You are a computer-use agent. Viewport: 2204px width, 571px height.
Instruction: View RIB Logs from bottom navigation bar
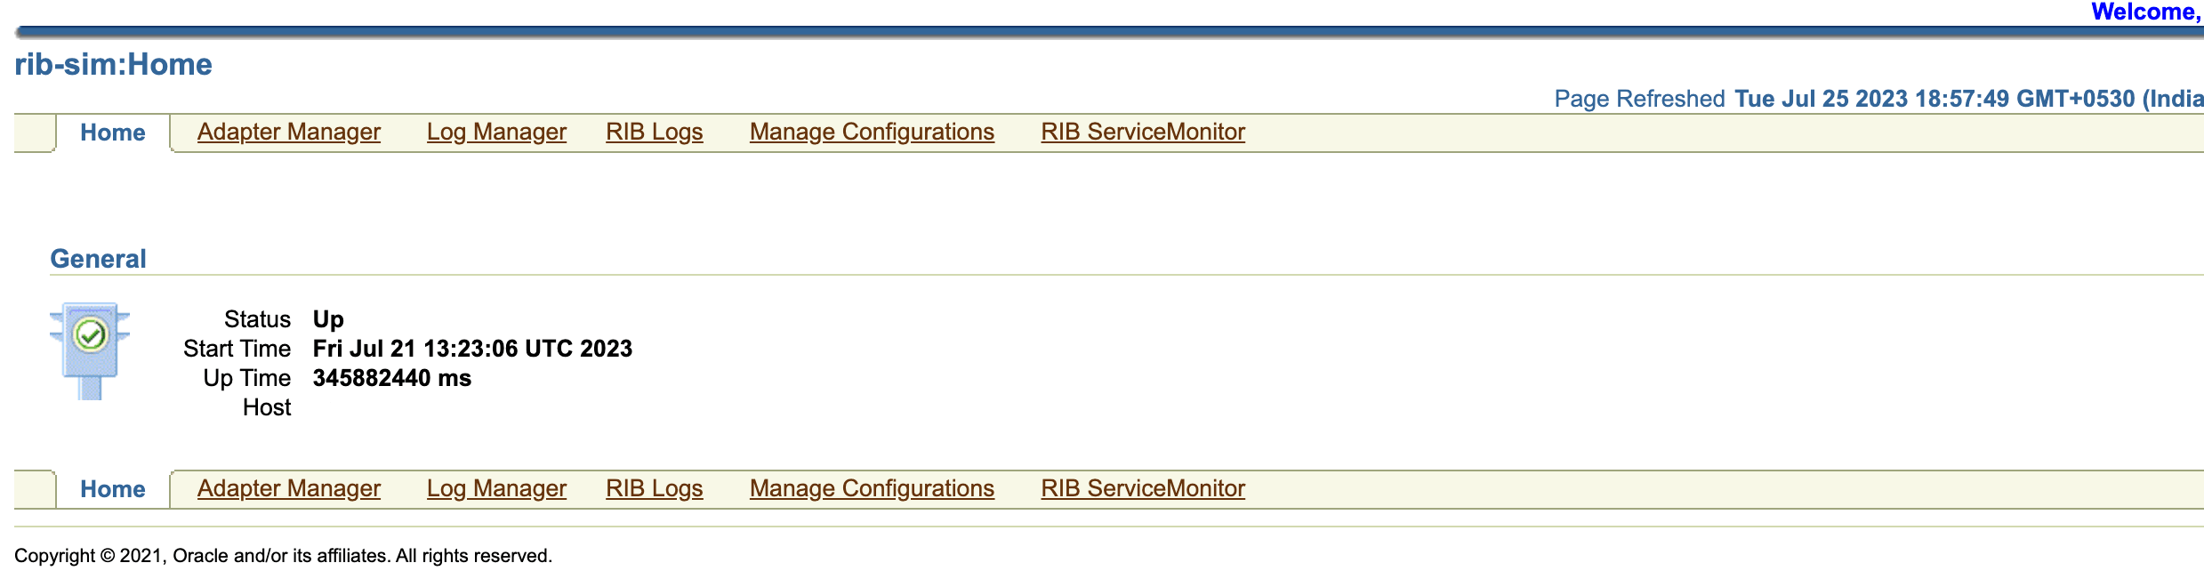[654, 488]
